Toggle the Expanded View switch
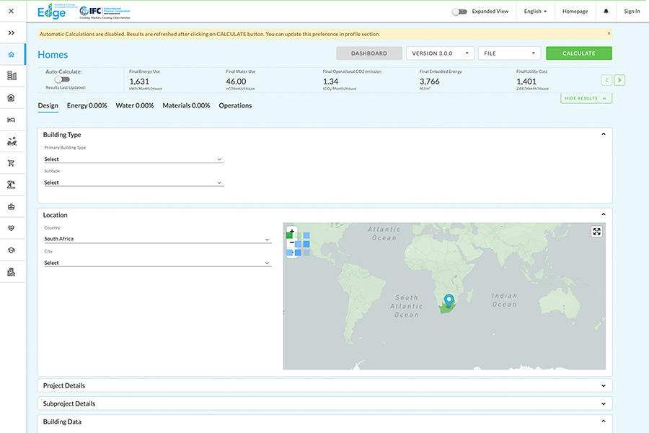Screen dimensions: 649x433 (459, 12)
